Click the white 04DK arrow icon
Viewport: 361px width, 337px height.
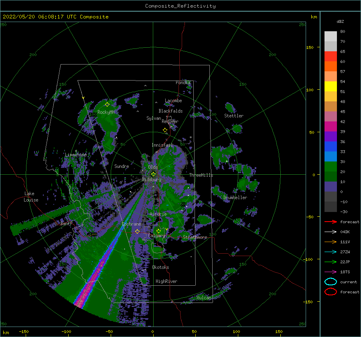tap(331, 232)
